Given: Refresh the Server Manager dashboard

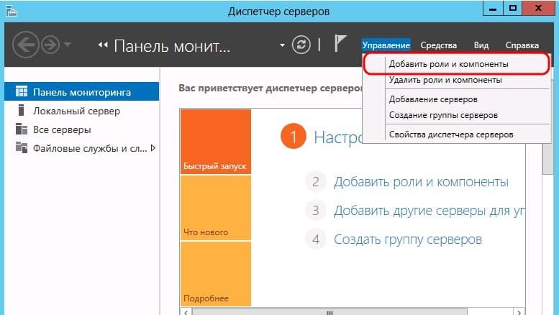Looking at the screenshot, I should [x=301, y=45].
